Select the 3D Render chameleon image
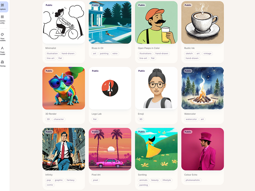255x191 pixels. click(x=63, y=88)
